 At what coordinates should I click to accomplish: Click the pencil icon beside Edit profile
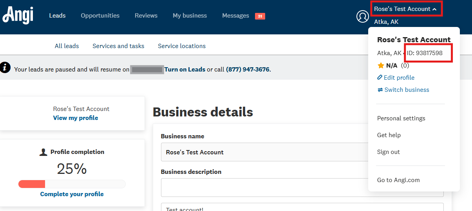coord(380,77)
